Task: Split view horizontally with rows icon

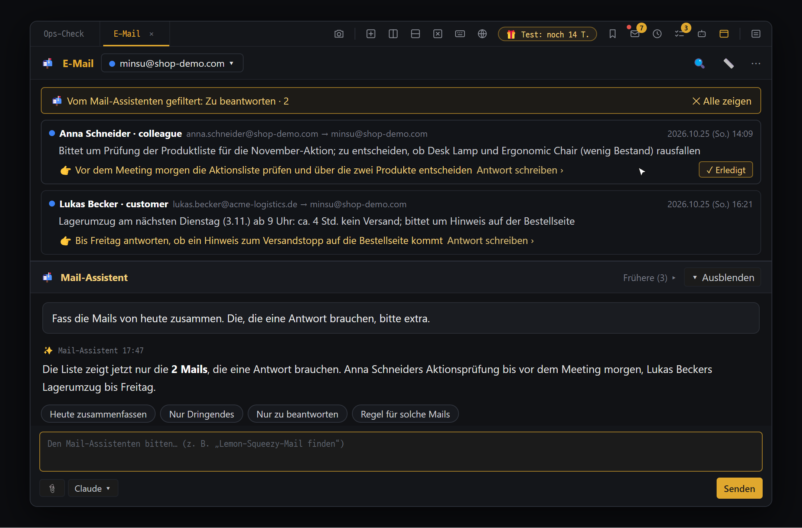Action: [415, 34]
